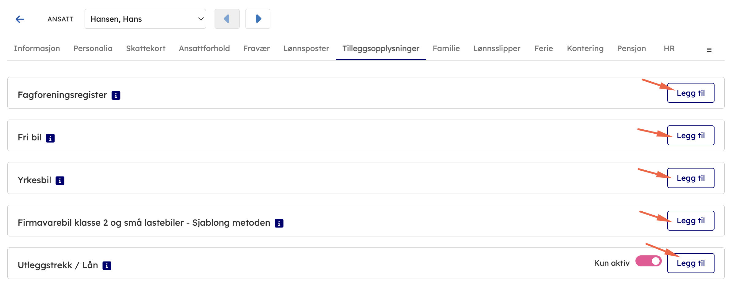This screenshot has height=293, width=732.
Task: Go to previous employee with left arrow
Action: [x=227, y=19]
